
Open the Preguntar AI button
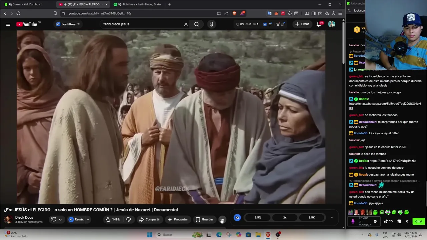178,219
